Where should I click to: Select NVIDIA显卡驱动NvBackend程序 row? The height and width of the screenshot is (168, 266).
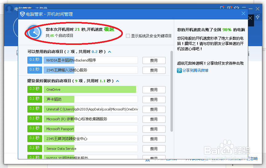pos(91,60)
